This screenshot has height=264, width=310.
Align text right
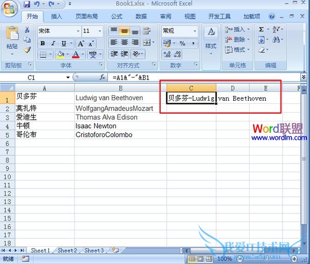(x=135, y=42)
